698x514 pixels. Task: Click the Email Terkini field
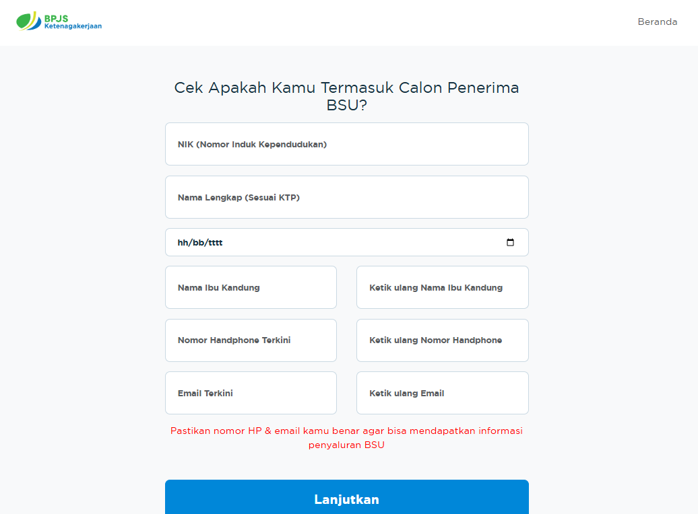251,392
